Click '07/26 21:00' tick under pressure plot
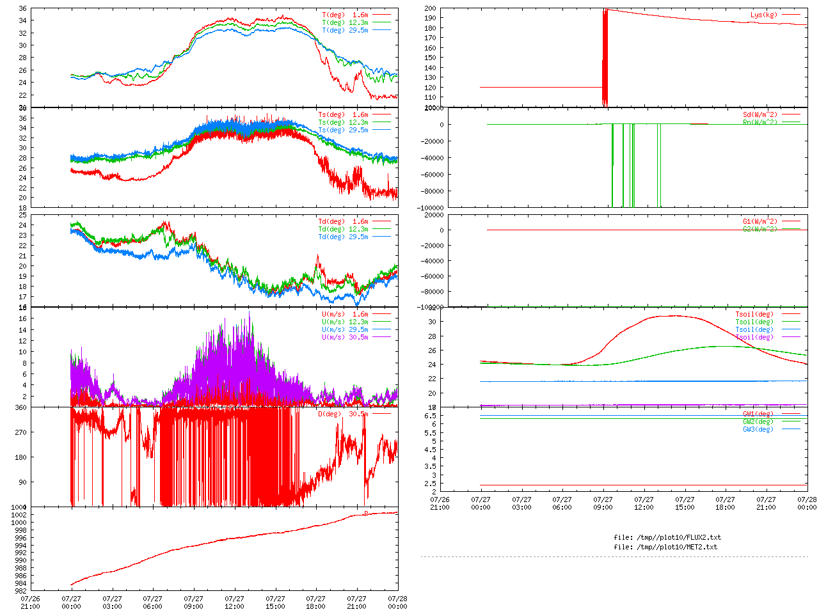This screenshot has height=614, width=819. pos(30,602)
